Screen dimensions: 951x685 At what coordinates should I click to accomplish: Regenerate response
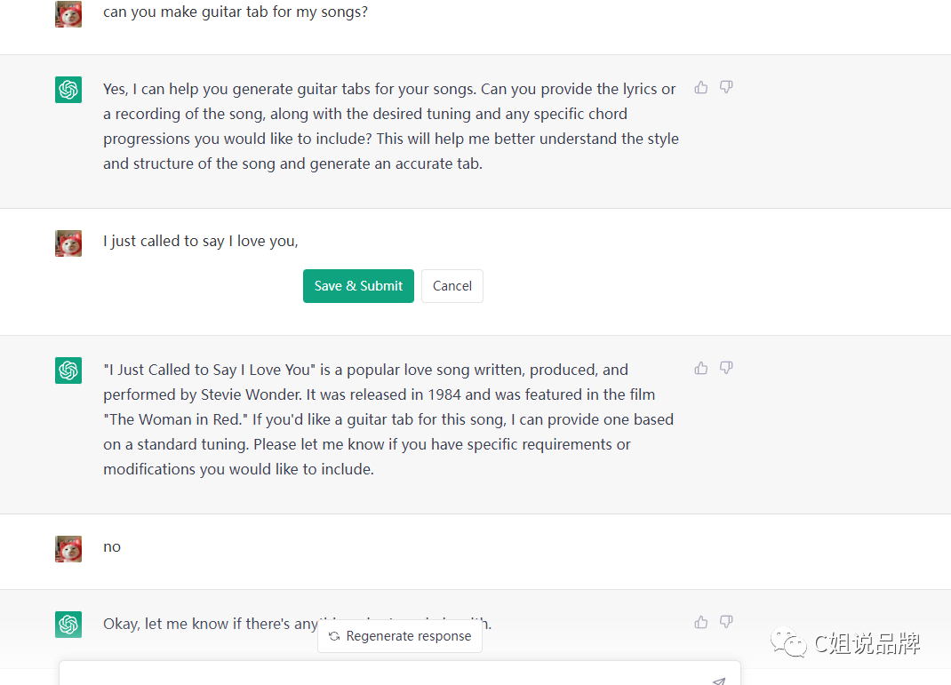[400, 636]
